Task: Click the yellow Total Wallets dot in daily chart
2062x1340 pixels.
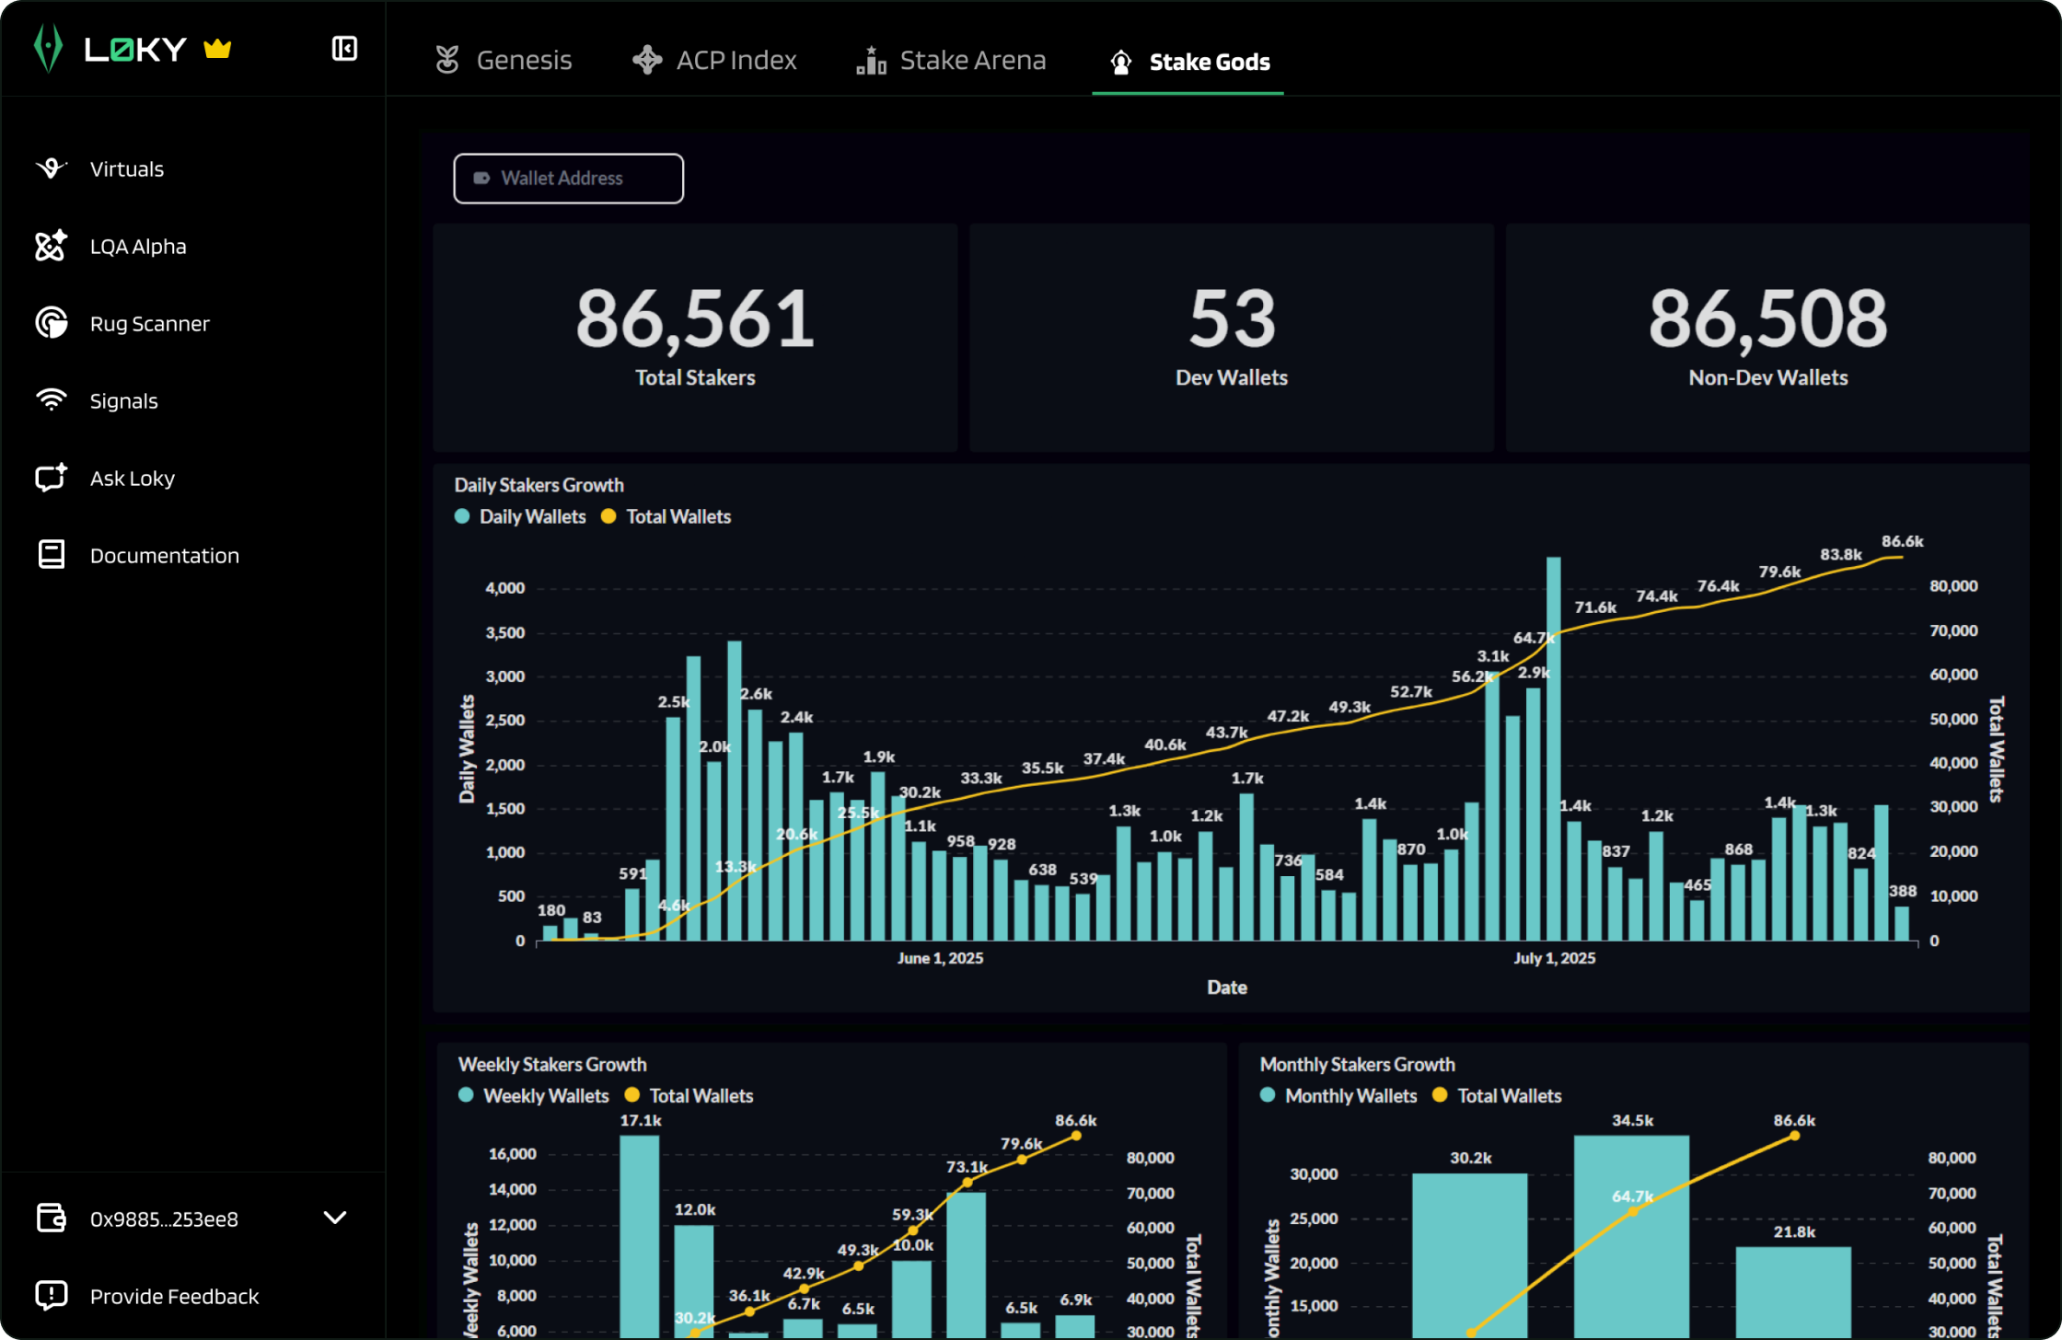Action: (x=608, y=516)
